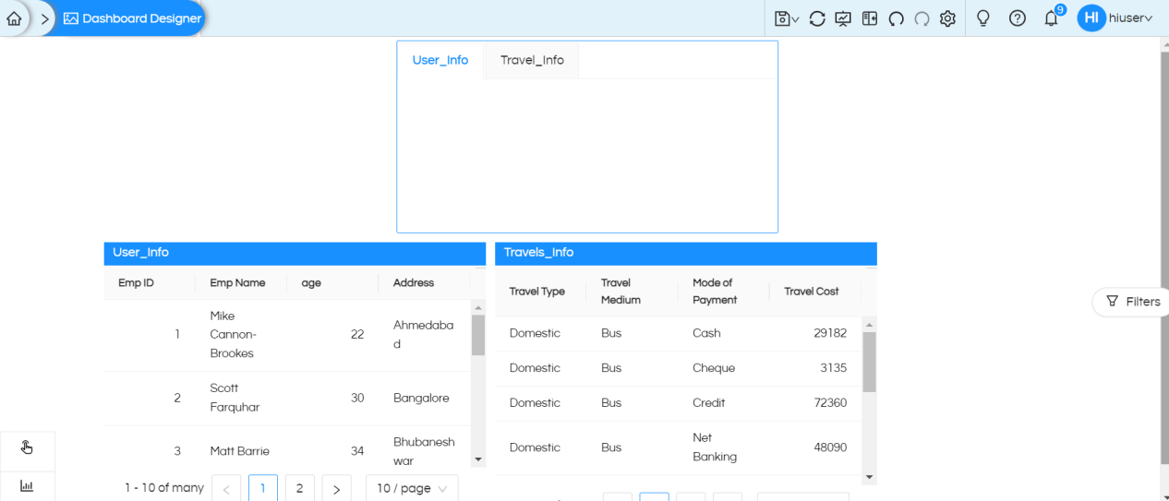The height and width of the screenshot is (501, 1169).
Task: Sort by the Travel Medium column header
Action: click(x=632, y=292)
